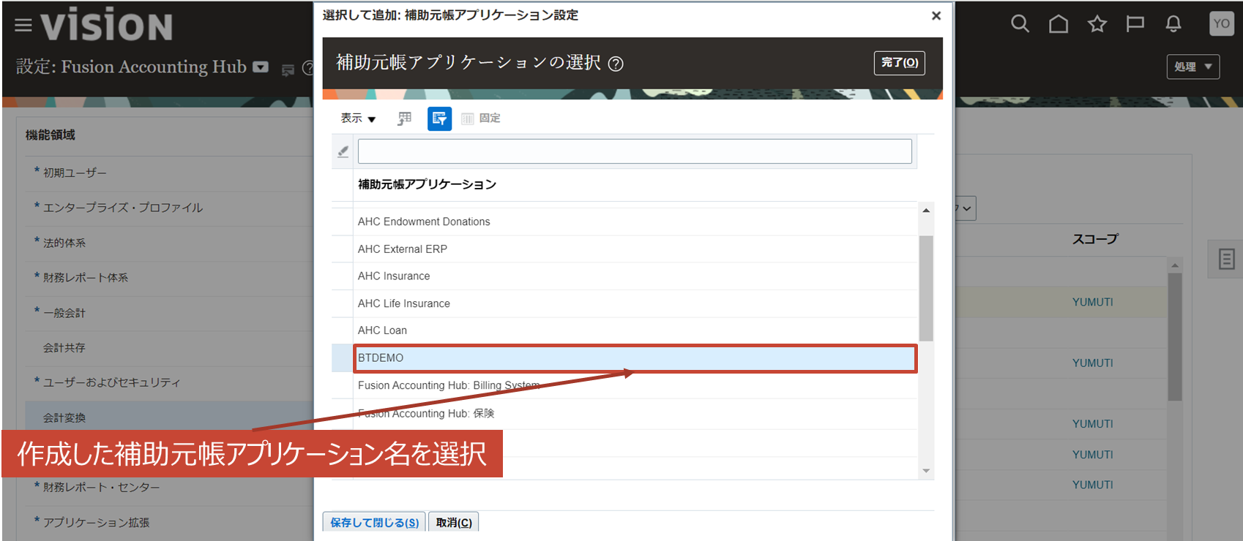This screenshot has width=1243, height=541.
Task: Select the AHC Loan row
Action: tap(634, 330)
